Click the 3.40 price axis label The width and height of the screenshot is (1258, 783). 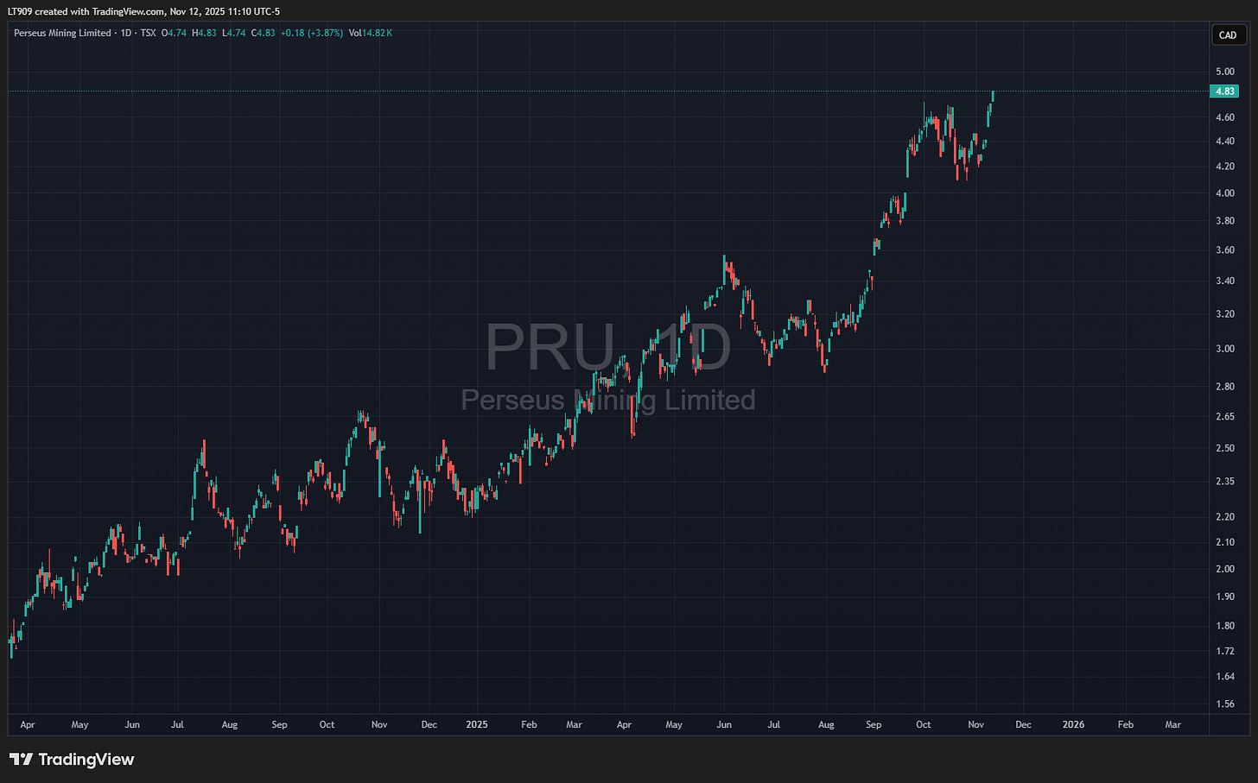pos(1225,281)
